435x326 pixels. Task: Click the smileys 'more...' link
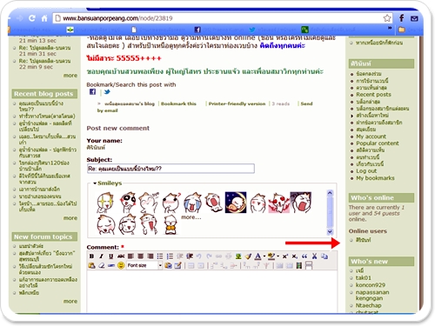coord(191,217)
